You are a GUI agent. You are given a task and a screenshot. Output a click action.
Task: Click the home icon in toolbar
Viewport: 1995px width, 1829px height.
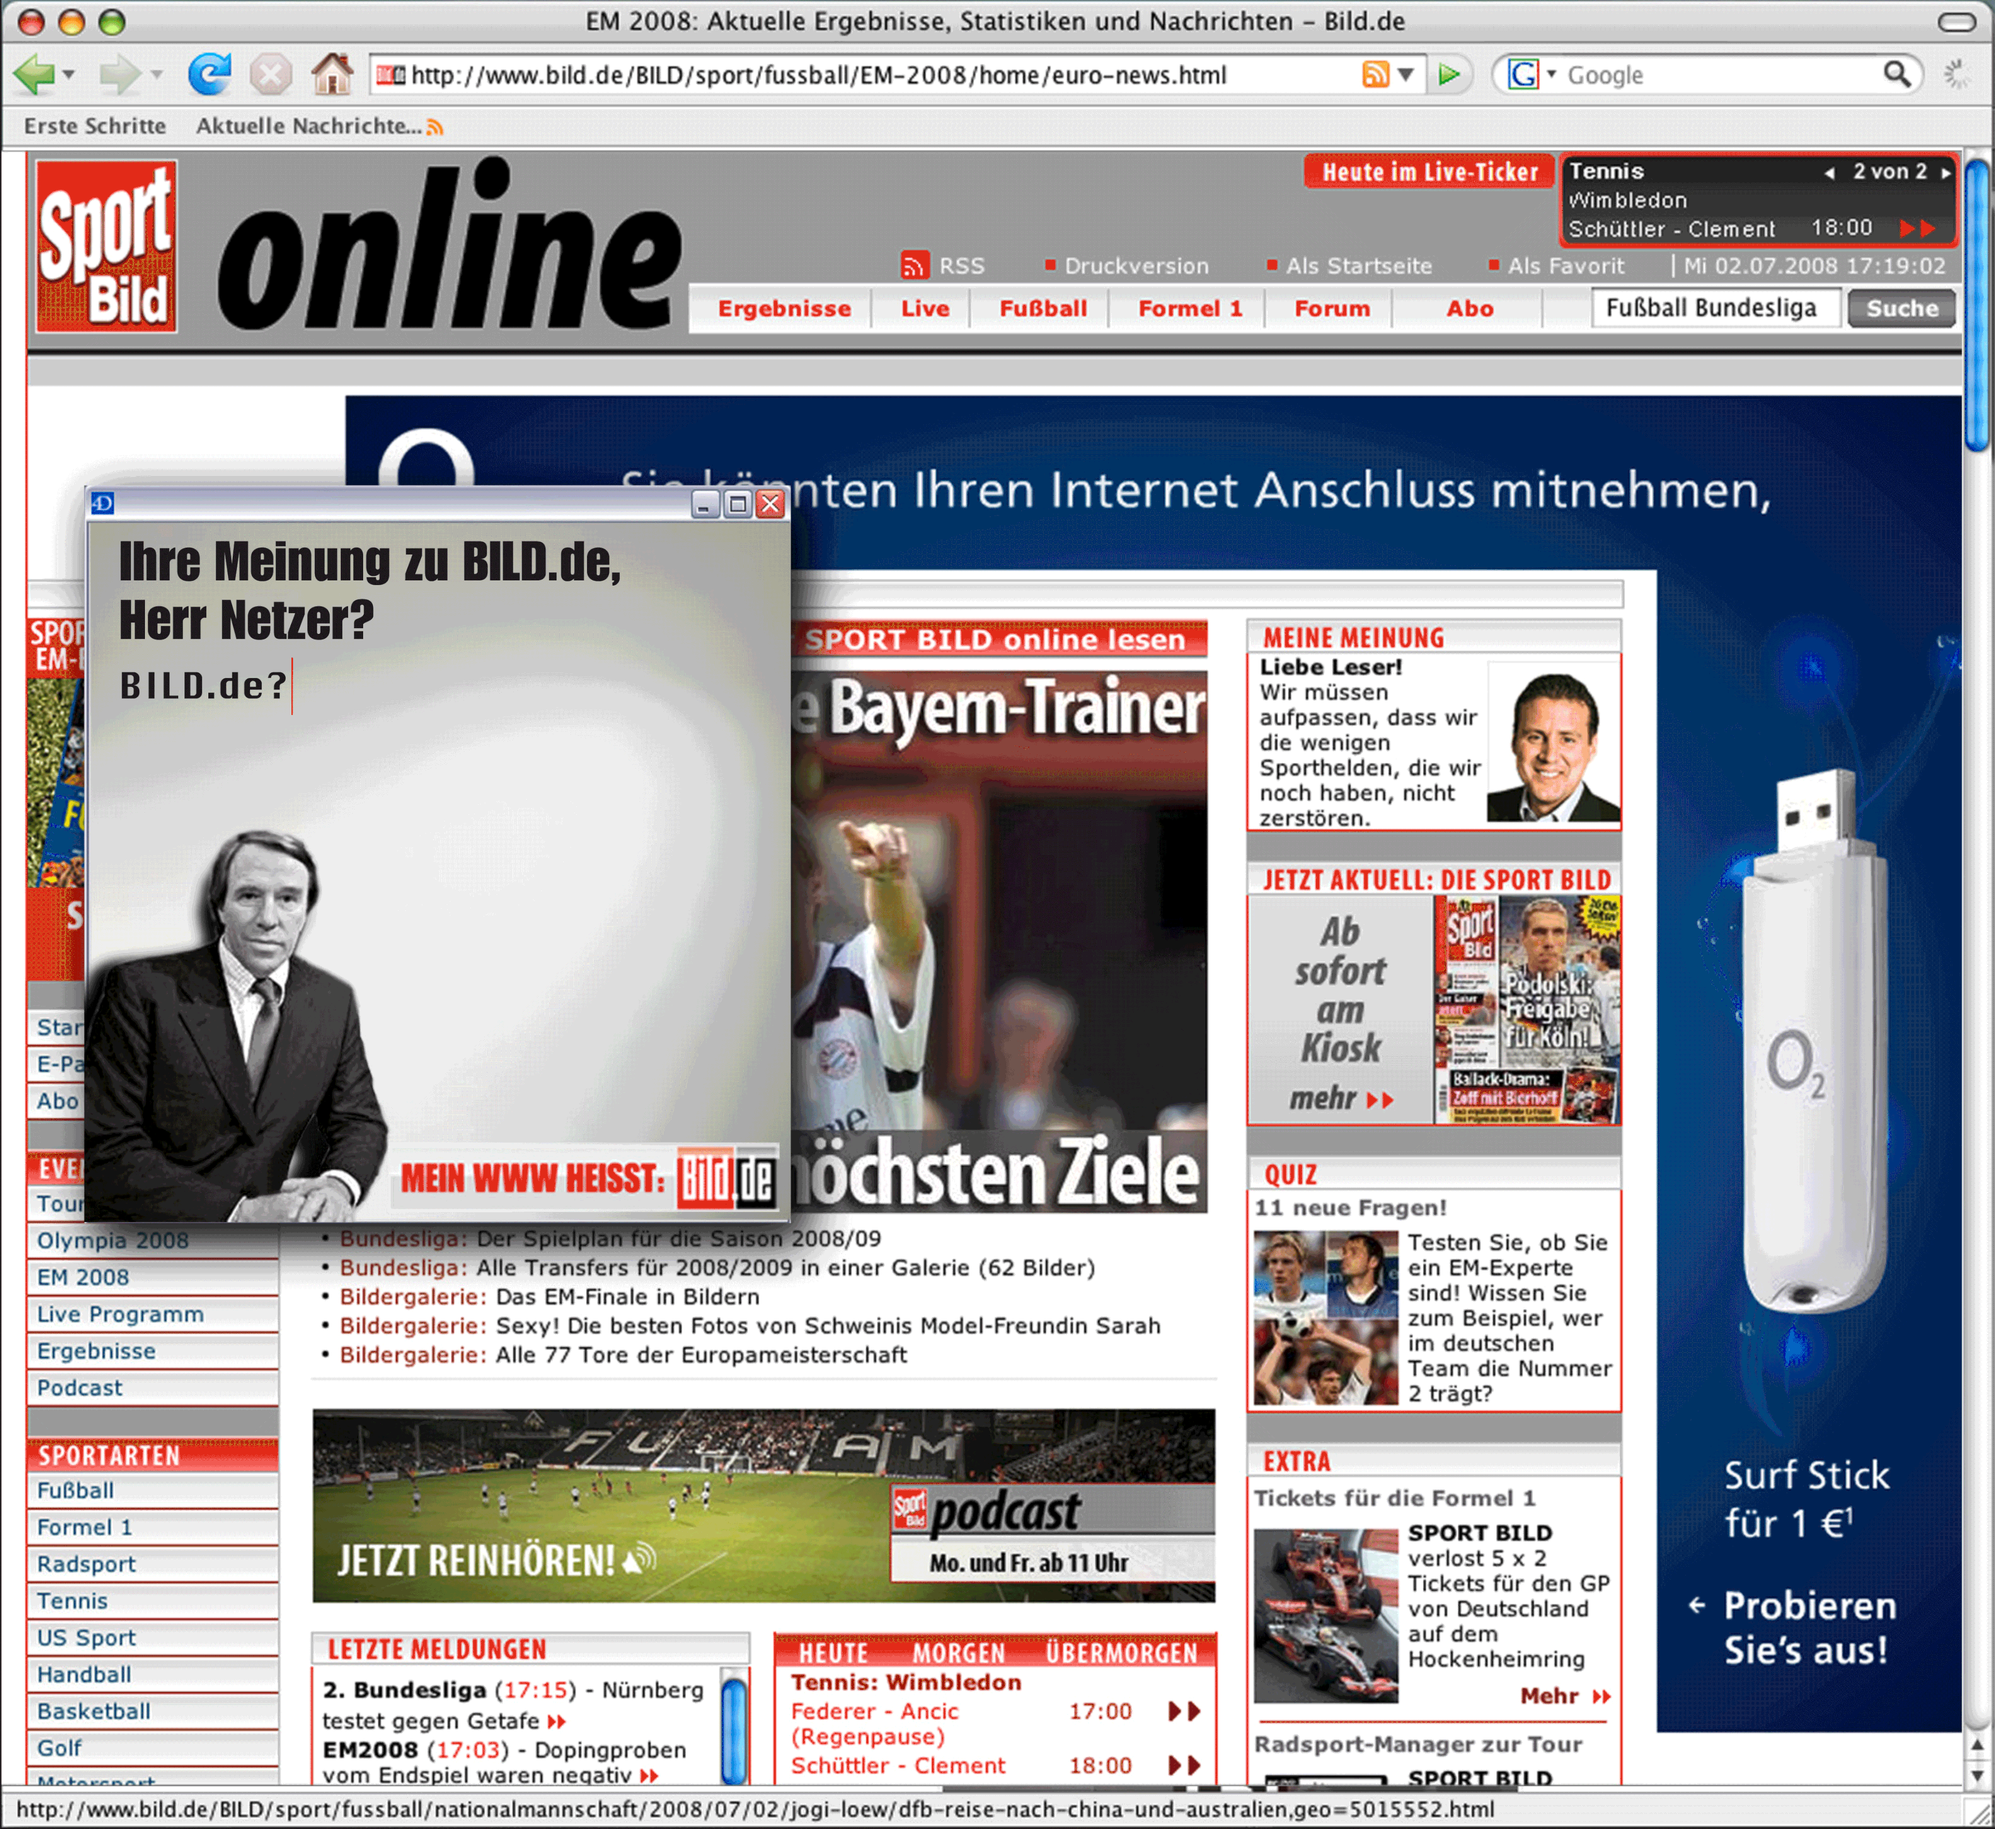[331, 74]
